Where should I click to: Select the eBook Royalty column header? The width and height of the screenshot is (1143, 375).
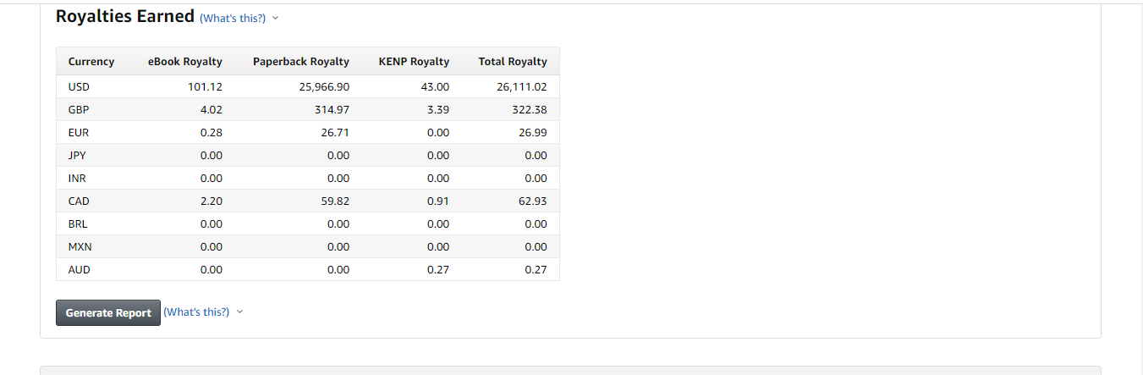coord(185,61)
